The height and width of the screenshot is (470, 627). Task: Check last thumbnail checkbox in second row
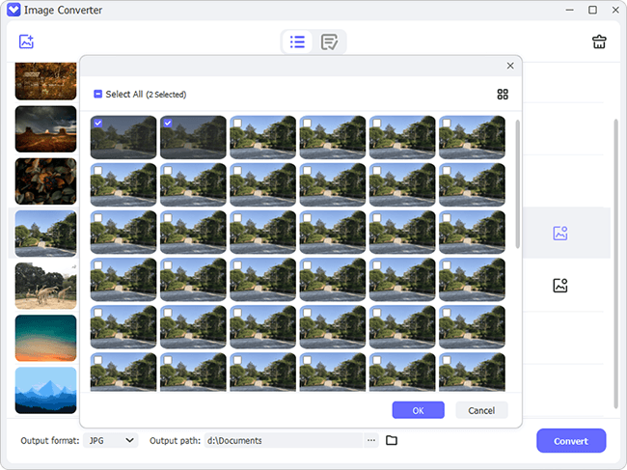[447, 171]
